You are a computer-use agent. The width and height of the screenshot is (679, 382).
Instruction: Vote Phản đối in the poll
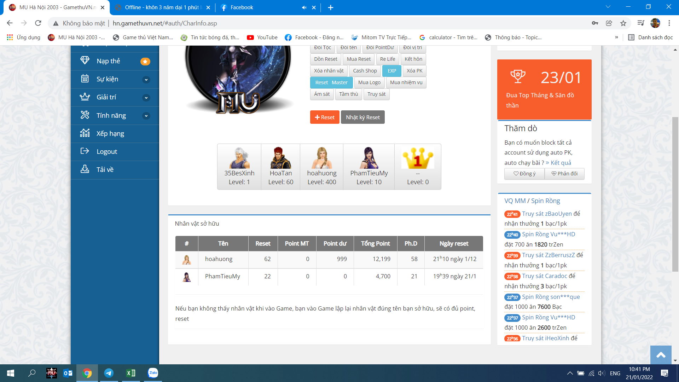(564, 174)
